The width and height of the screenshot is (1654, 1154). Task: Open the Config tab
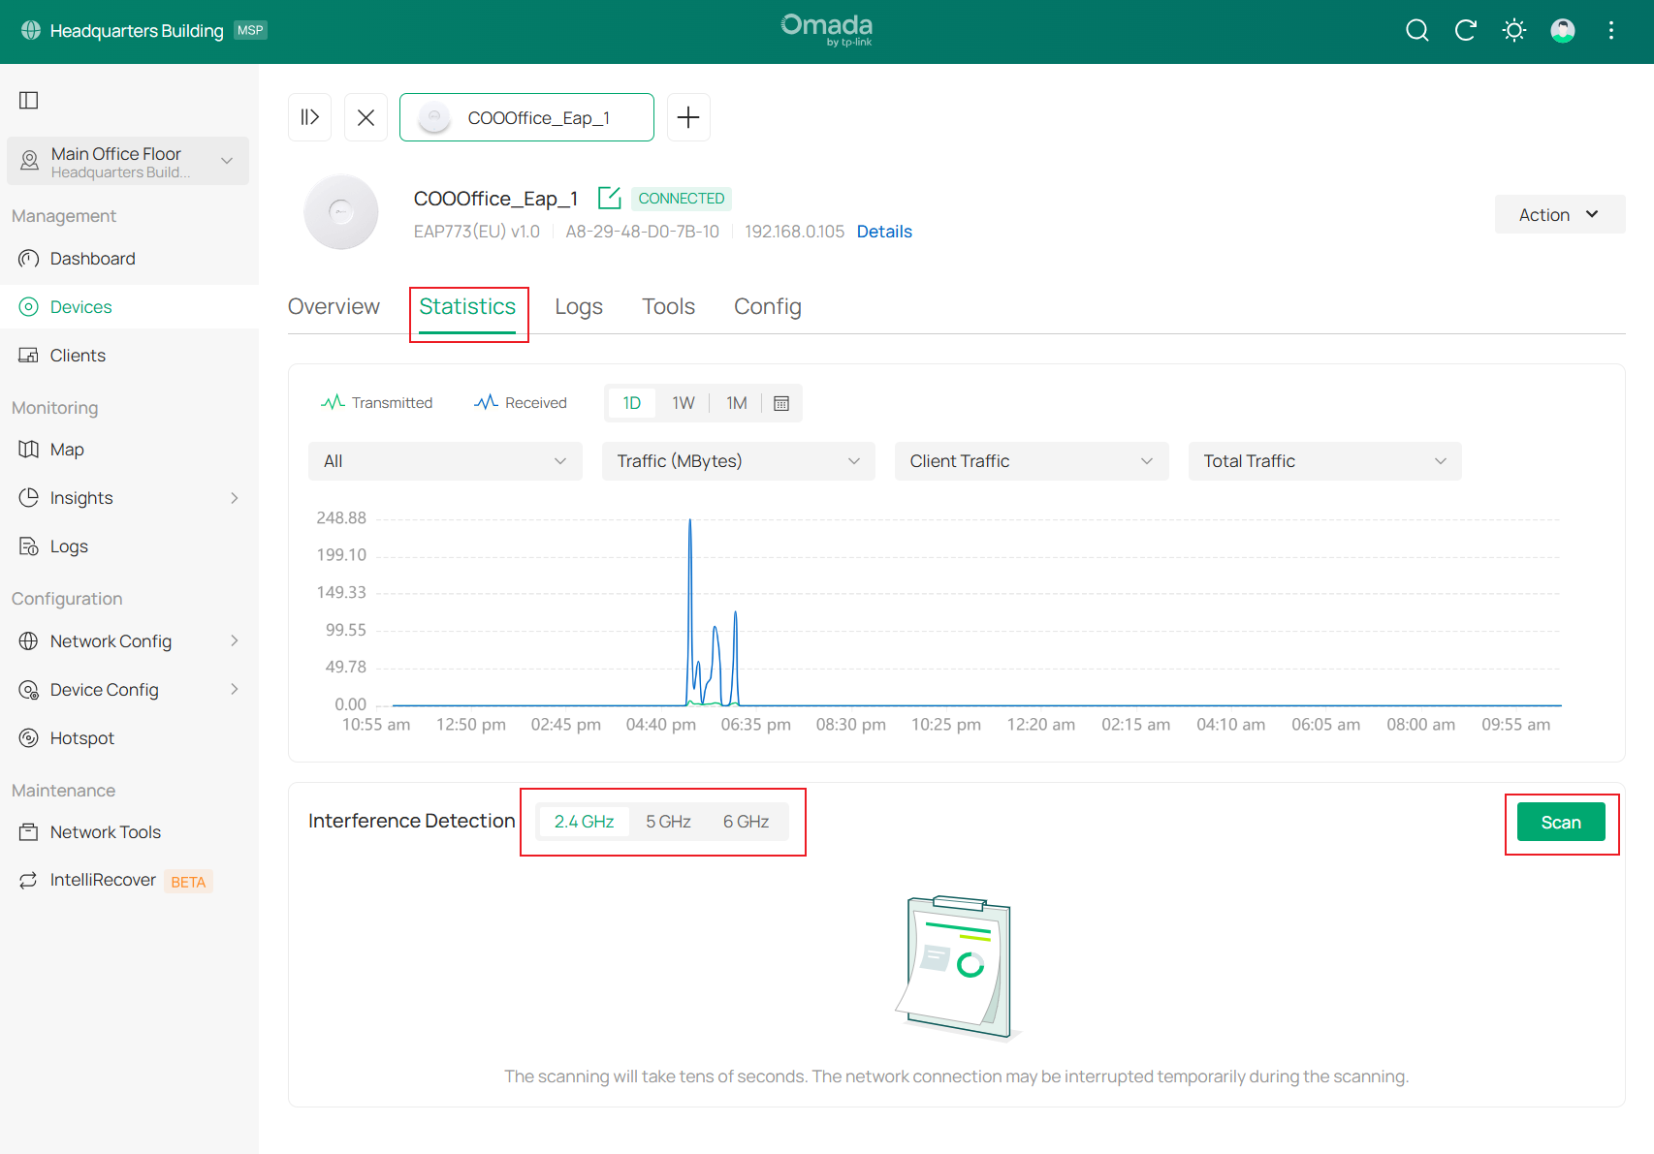[x=767, y=306]
